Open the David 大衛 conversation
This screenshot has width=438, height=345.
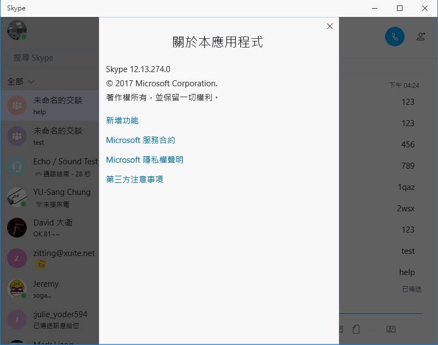tap(50, 228)
